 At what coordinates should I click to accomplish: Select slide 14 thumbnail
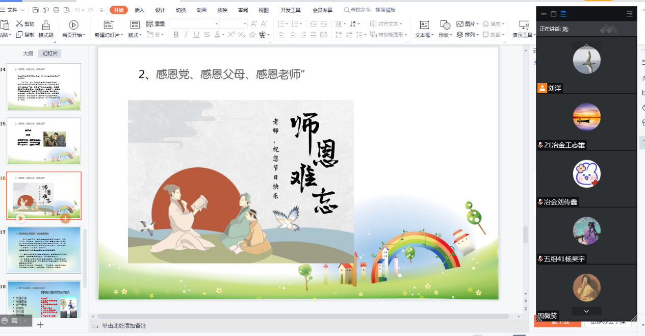point(44,87)
